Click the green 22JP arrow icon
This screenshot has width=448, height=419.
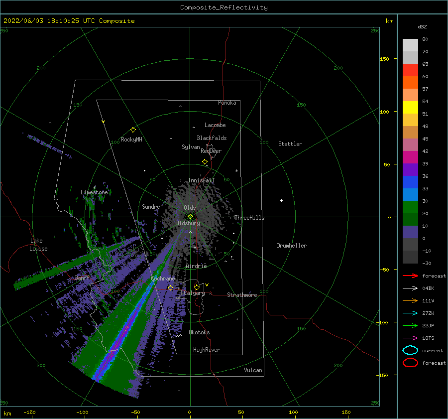[410, 325]
